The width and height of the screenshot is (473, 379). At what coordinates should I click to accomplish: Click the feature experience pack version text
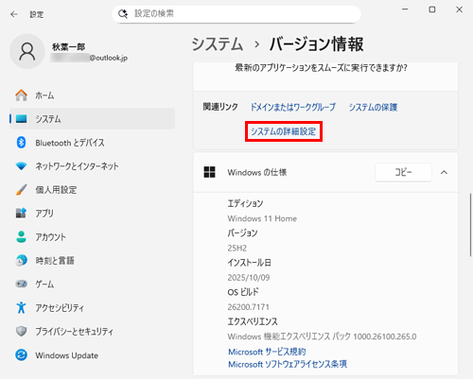point(322,336)
